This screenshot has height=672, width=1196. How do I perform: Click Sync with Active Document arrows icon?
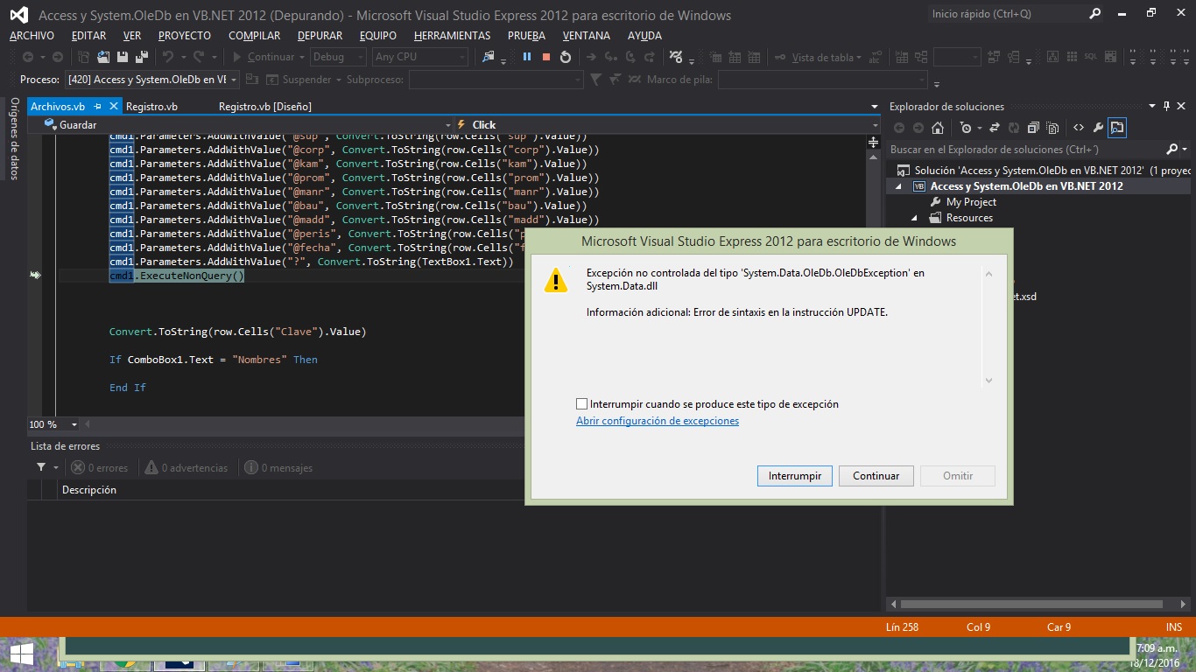coord(995,128)
